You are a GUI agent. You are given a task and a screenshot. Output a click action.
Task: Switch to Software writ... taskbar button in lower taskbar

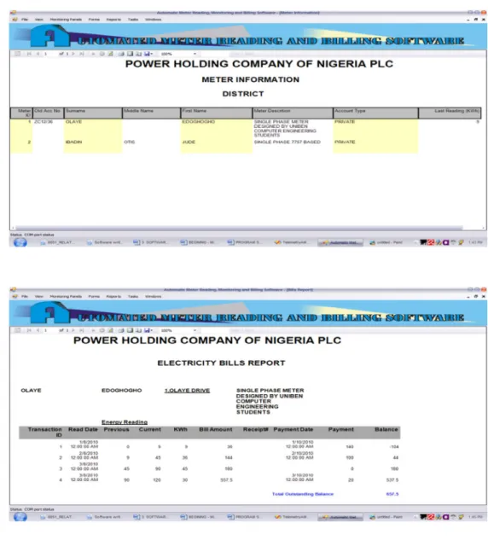pos(104,517)
